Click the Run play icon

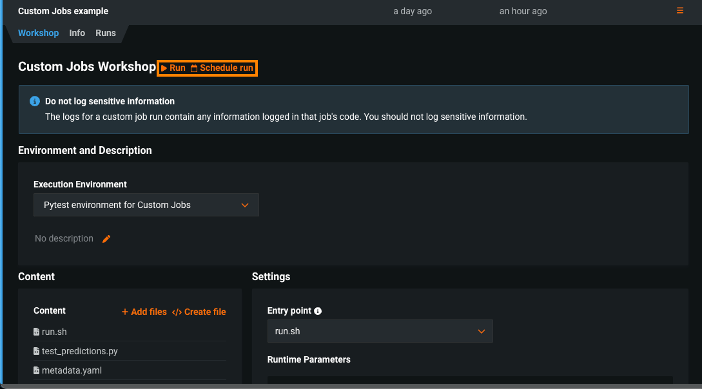164,68
